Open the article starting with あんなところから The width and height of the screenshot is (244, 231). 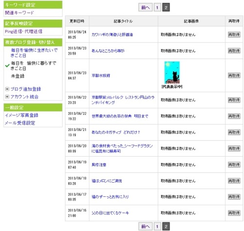(108, 51)
